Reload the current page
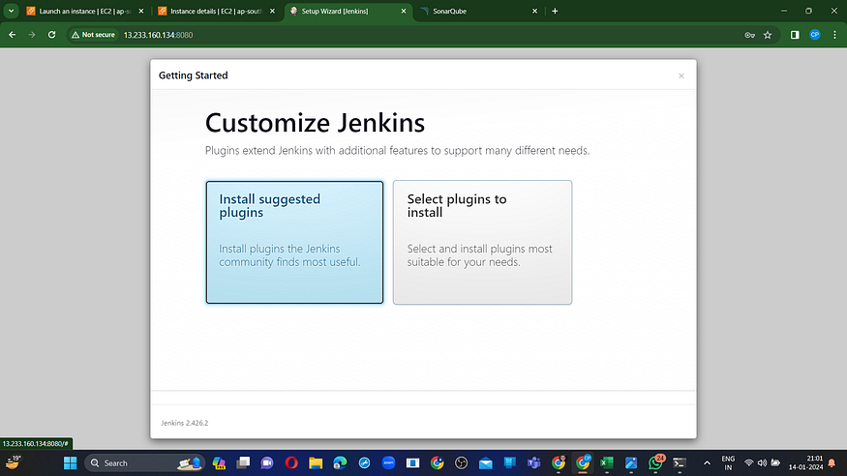 52,35
